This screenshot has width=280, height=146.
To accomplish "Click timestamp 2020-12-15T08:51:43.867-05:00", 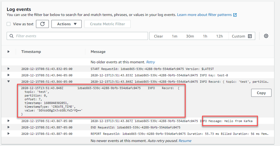I will click(x=47, y=121).
